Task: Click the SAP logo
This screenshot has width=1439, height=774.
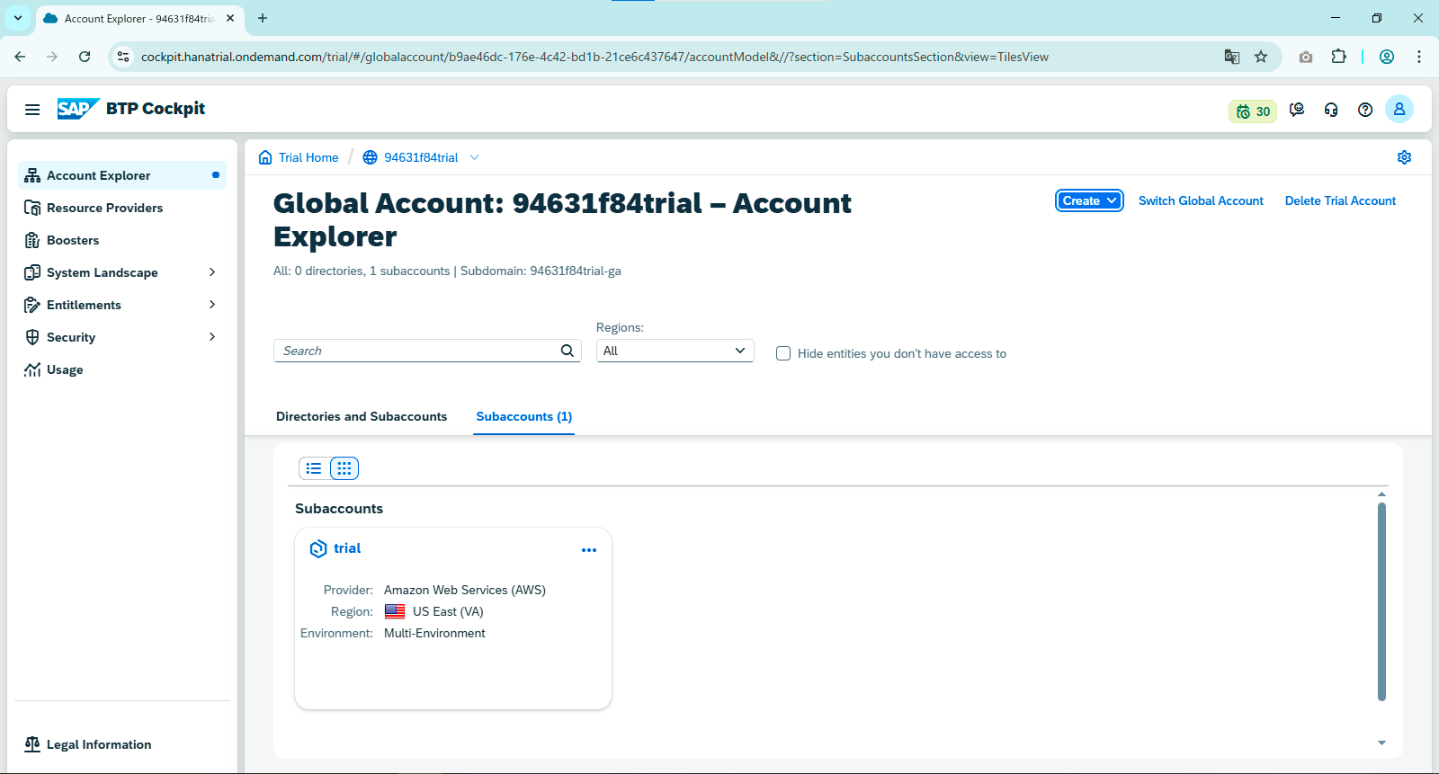Action: coord(78,109)
